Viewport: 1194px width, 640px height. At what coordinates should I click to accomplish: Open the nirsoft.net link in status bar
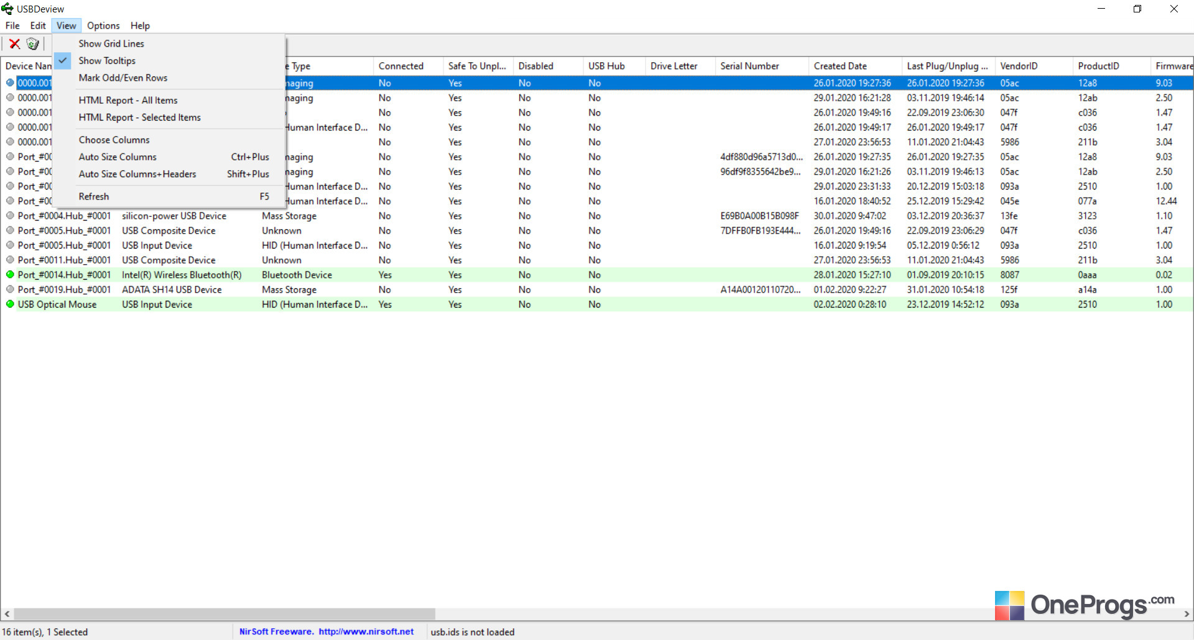(x=366, y=631)
